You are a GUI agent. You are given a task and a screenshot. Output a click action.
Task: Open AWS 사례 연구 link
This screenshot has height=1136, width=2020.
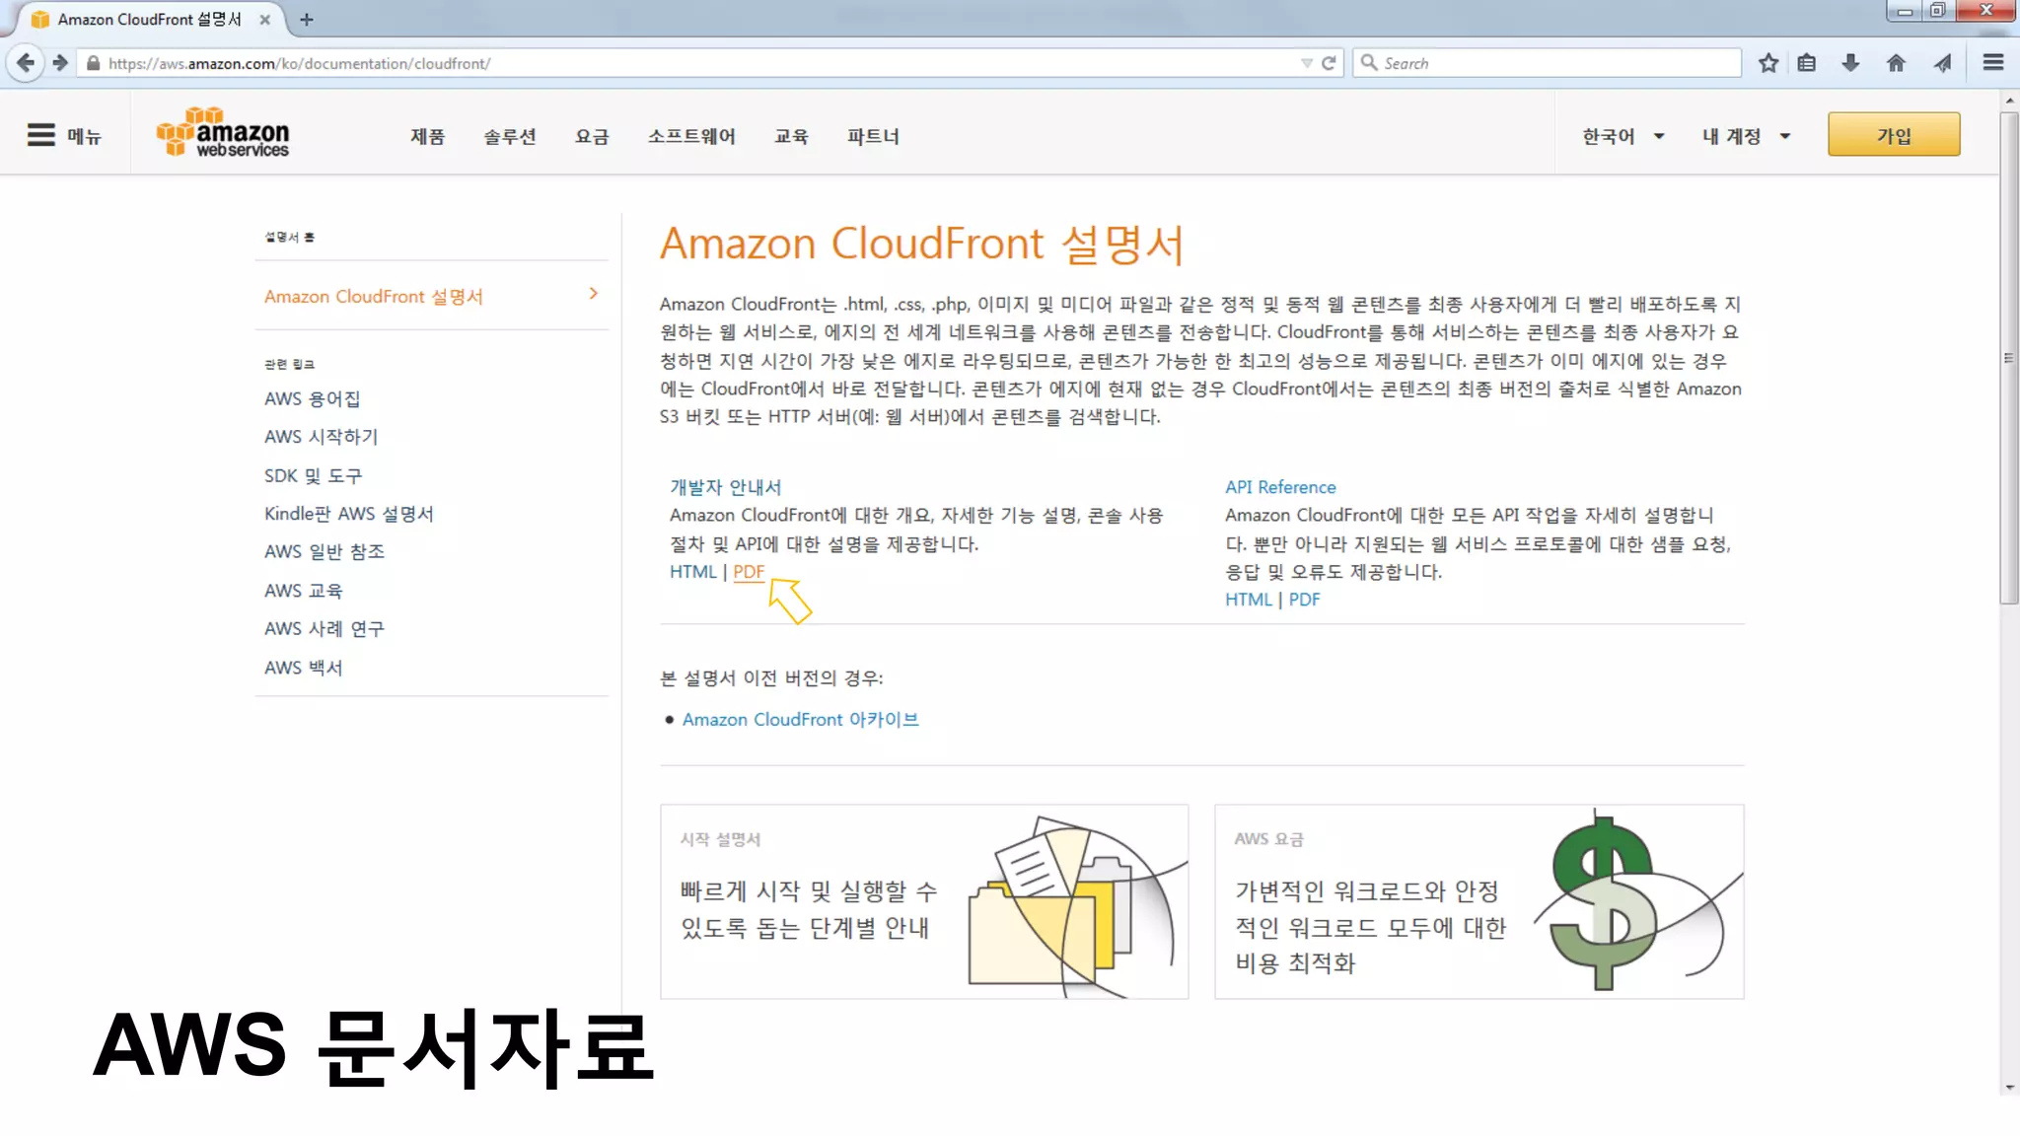324,629
